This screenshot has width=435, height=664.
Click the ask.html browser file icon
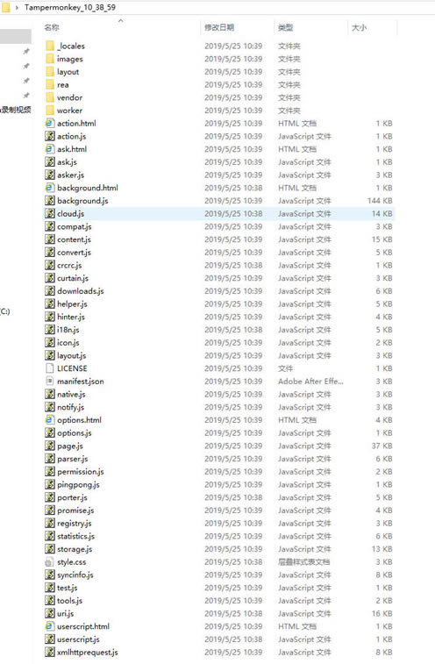[x=50, y=149]
